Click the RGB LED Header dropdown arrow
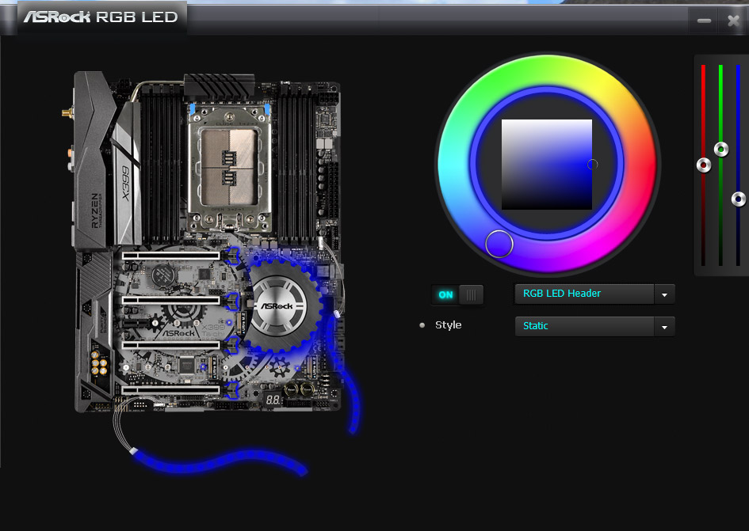 point(664,294)
